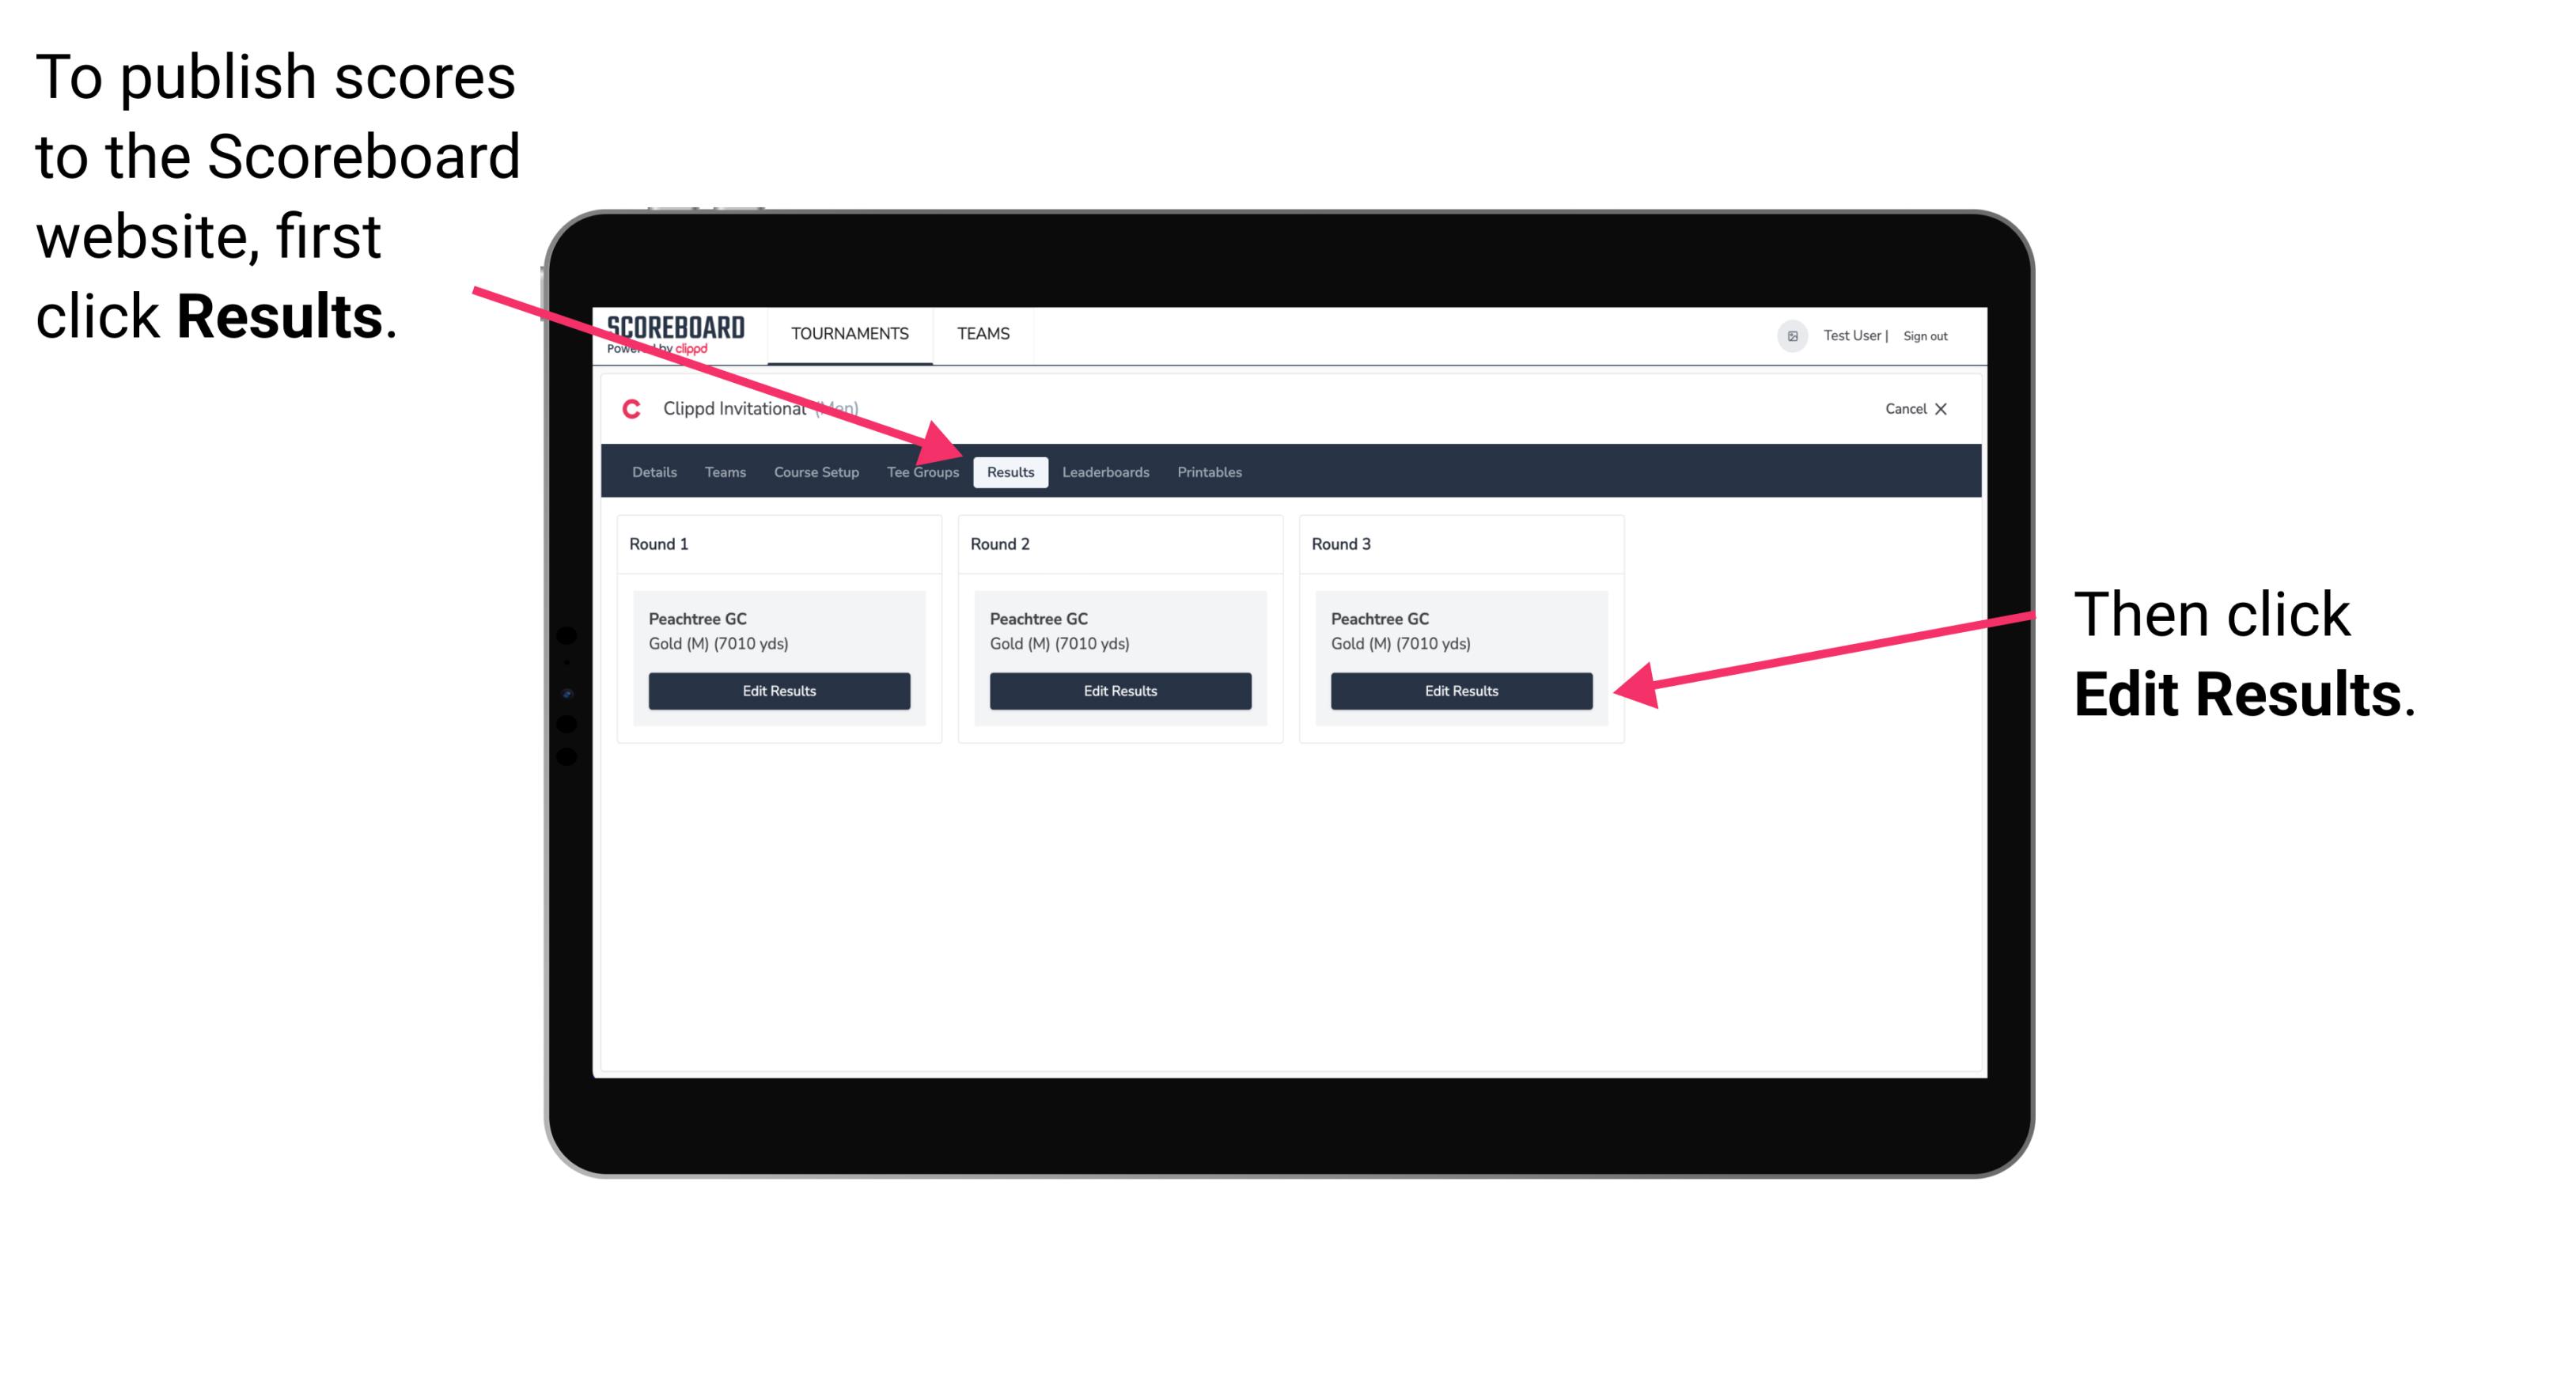This screenshot has height=1386, width=2576.
Task: Click the Round 3 Edit Results button
Action: (1458, 690)
